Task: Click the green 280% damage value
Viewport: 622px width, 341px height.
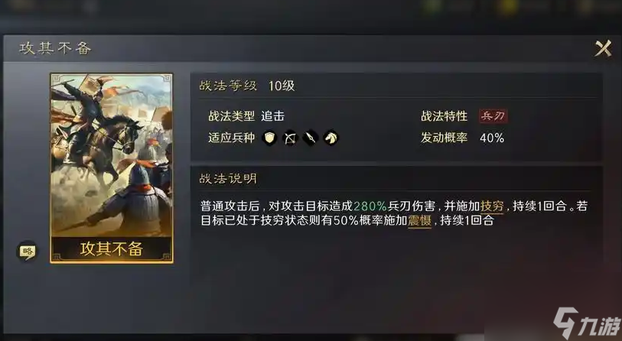Action: click(370, 206)
